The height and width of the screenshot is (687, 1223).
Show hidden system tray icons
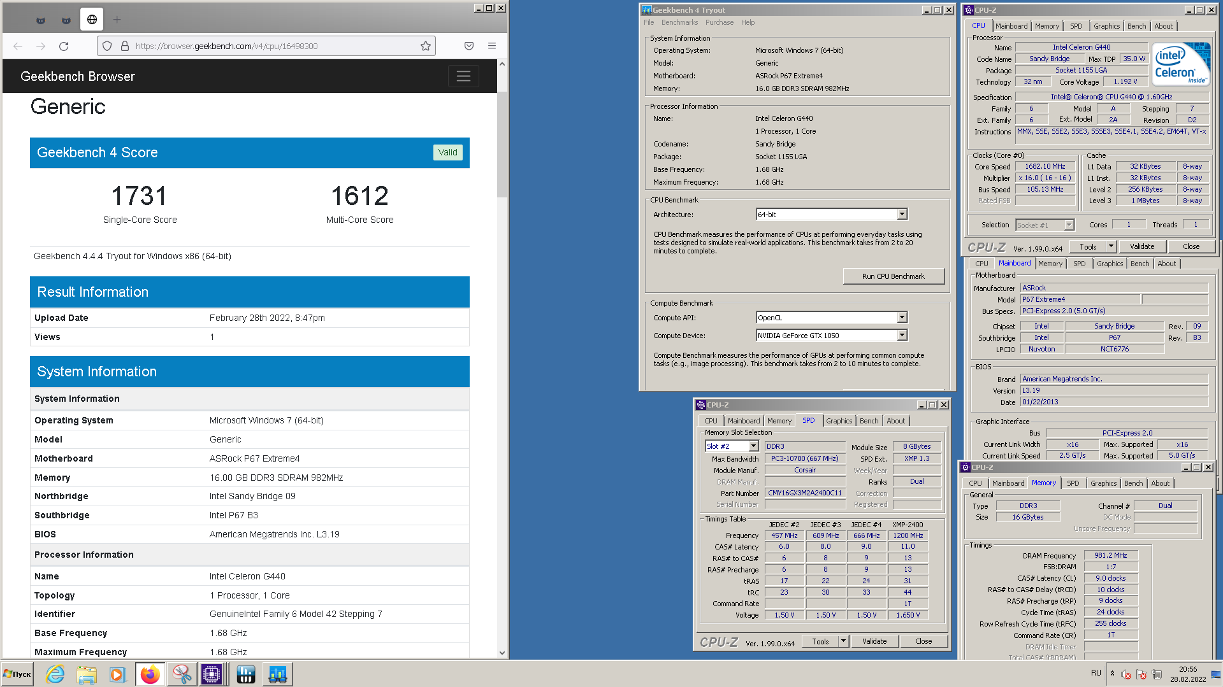pyautogui.click(x=1112, y=674)
